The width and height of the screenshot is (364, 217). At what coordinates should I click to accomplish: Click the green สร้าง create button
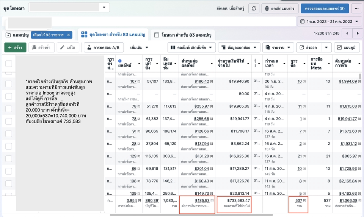[x=15, y=47]
